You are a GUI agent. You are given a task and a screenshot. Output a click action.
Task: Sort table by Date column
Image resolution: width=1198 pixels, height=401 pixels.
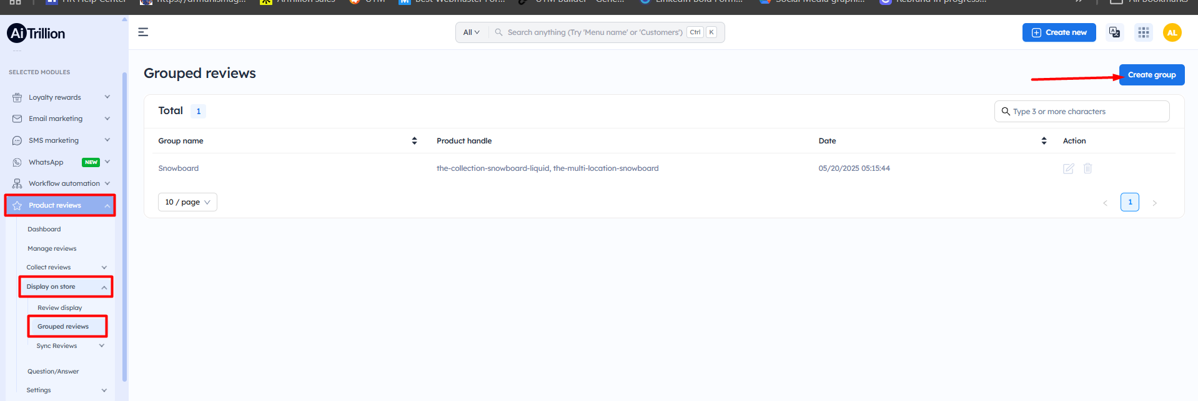click(1044, 141)
